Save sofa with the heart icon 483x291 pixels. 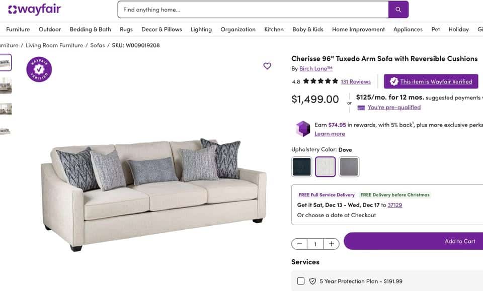tap(267, 66)
